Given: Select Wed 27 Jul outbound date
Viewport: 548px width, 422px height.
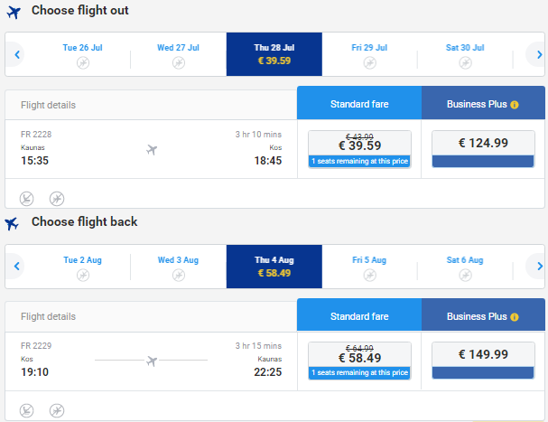Looking at the screenshot, I should (178, 54).
